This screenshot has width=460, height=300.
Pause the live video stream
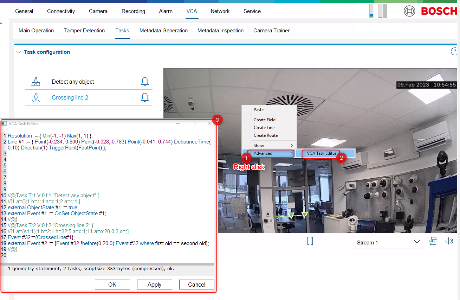310,241
